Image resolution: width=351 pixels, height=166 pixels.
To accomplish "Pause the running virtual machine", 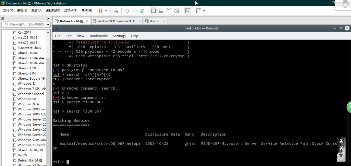I will pos(101,11).
